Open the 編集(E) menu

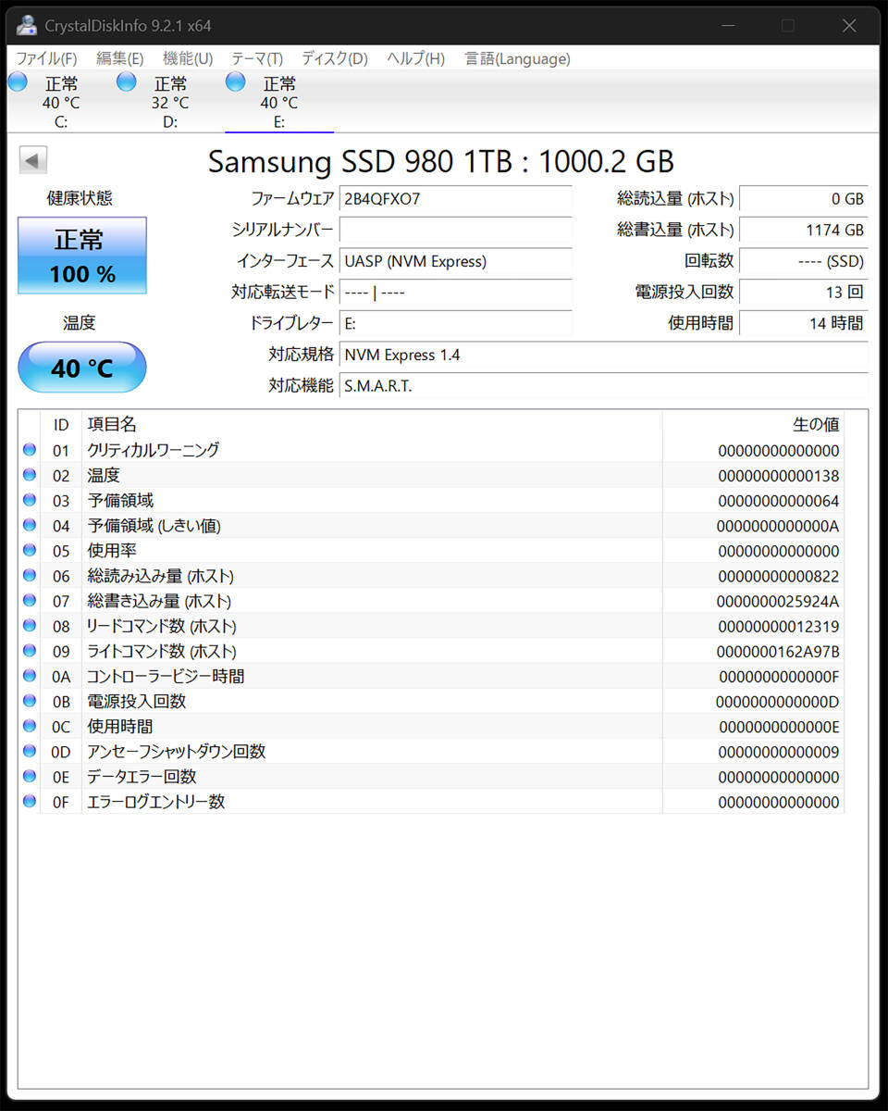click(x=119, y=58)
